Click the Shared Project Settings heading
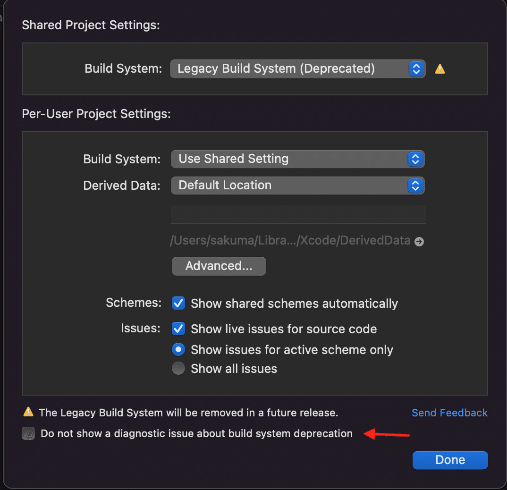 [x=91, y=25]
